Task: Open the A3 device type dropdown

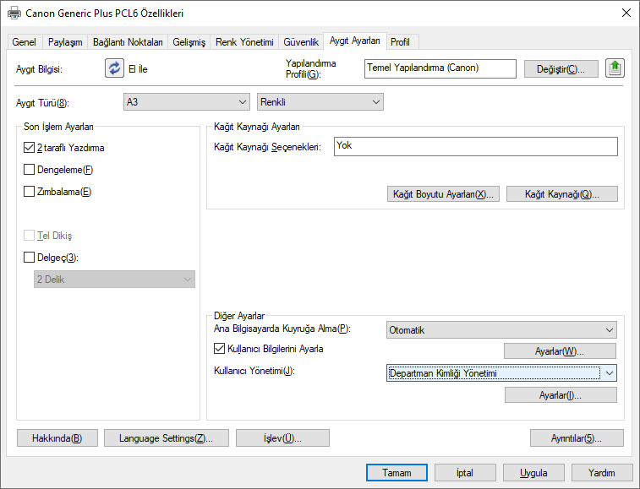Action: [x=187, y=102]
